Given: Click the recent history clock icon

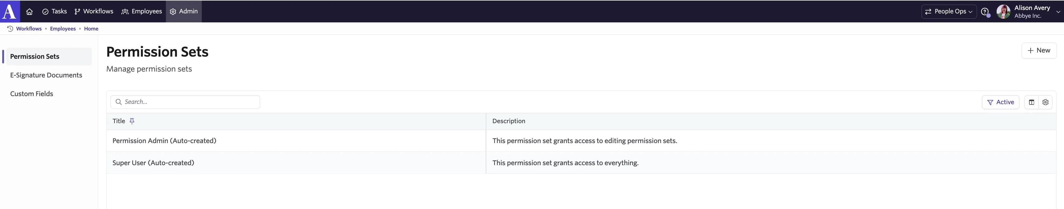Looking at the screenshot, I should coord(10,28).
